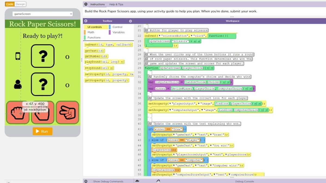Click the person icon for human player
This screenshot has height=183, width=326.
click(x=18, y=85)
